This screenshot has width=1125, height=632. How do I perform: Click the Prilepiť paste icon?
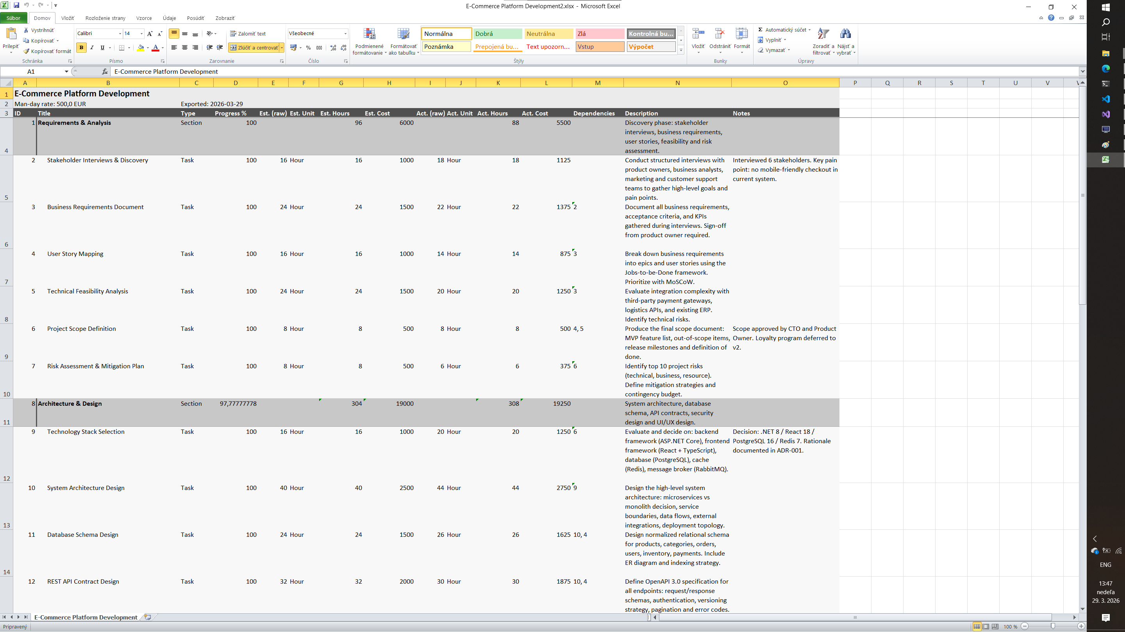pyautogui.click(x=11, y=34)
